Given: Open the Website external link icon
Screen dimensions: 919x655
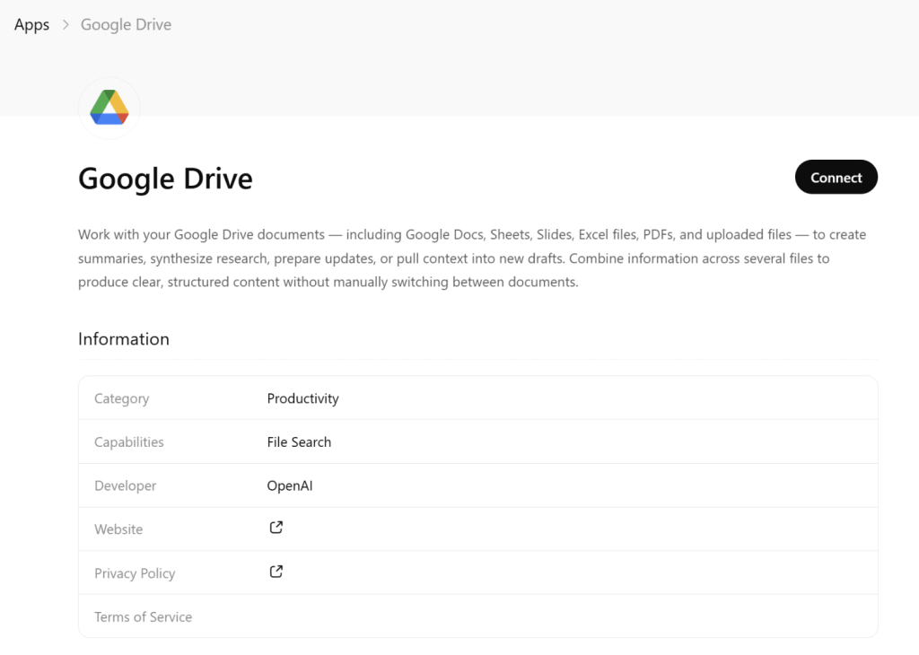Looking at the screenshot, I should [x=276, y=528].
